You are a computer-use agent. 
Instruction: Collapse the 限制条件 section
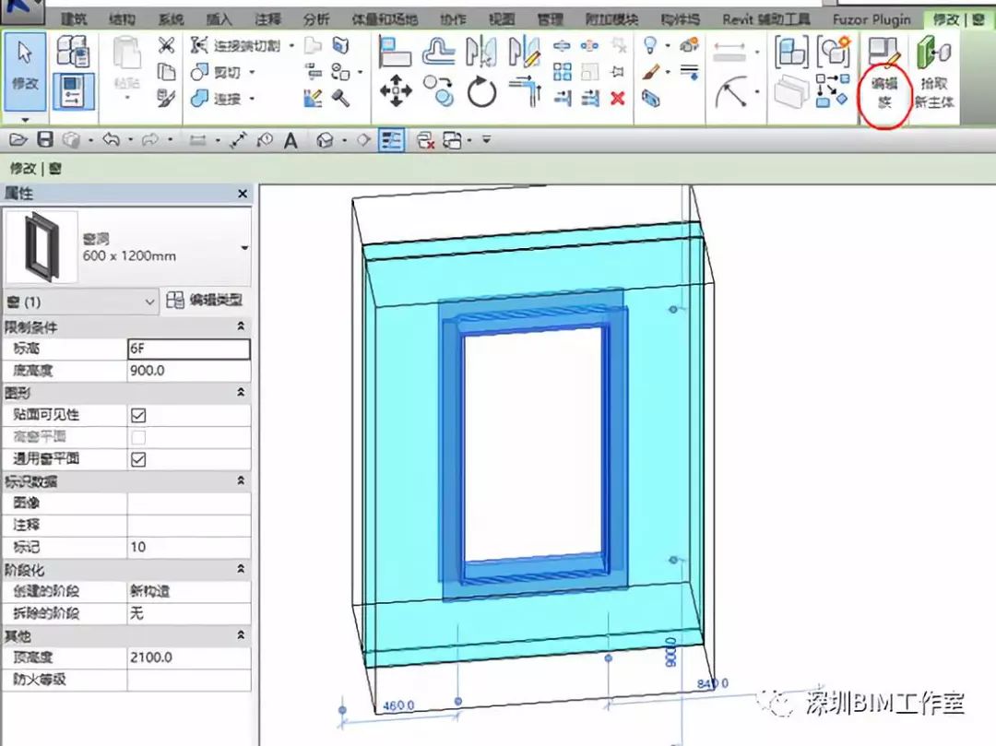[x=241, y=327]
